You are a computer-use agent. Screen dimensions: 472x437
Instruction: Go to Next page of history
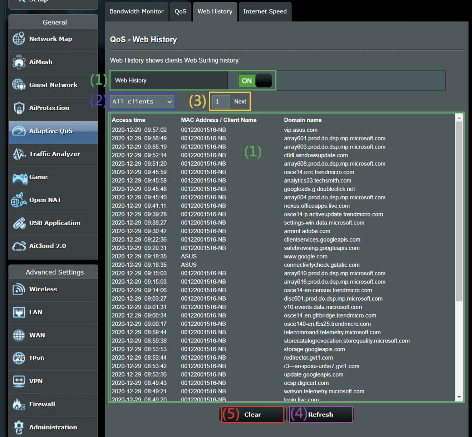240,102
